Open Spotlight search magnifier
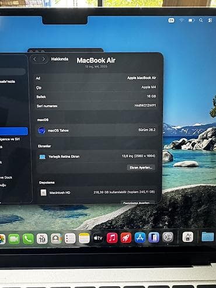This screenshot has height=288, width=216. [201, 20]
